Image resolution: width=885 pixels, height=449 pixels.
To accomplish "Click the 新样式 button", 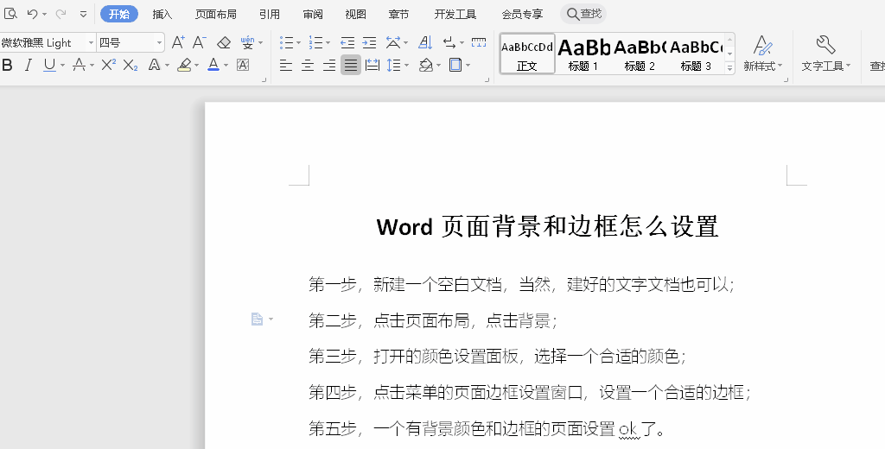I will click(762, 54).
